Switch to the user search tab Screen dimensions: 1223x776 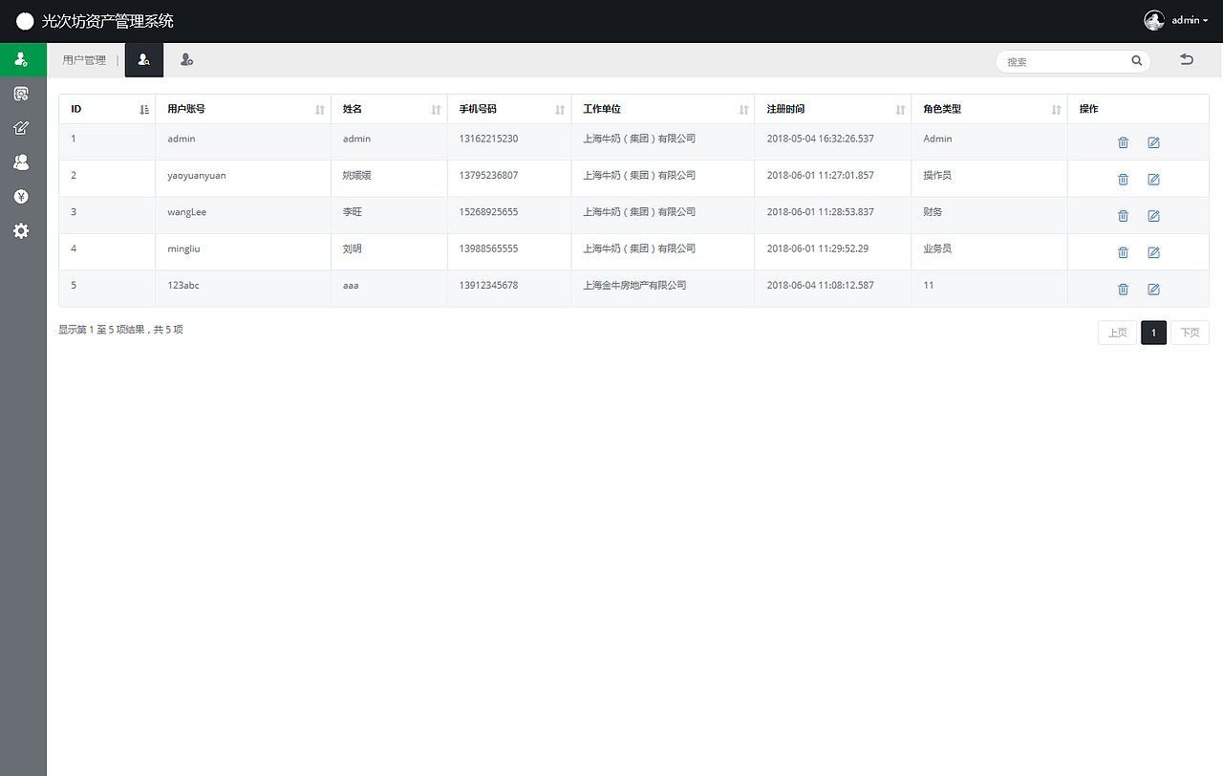[144, 60]
